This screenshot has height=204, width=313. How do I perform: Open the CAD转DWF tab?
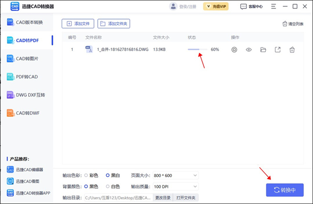(x=27, y=113)
